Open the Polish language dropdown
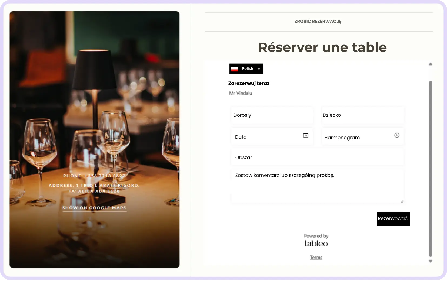The height and width of the screenshot is (281, 447). tap(246, 69)
